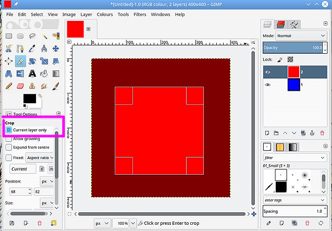Select the Colour Picker eyedropper tool

(x=33, y=48)
